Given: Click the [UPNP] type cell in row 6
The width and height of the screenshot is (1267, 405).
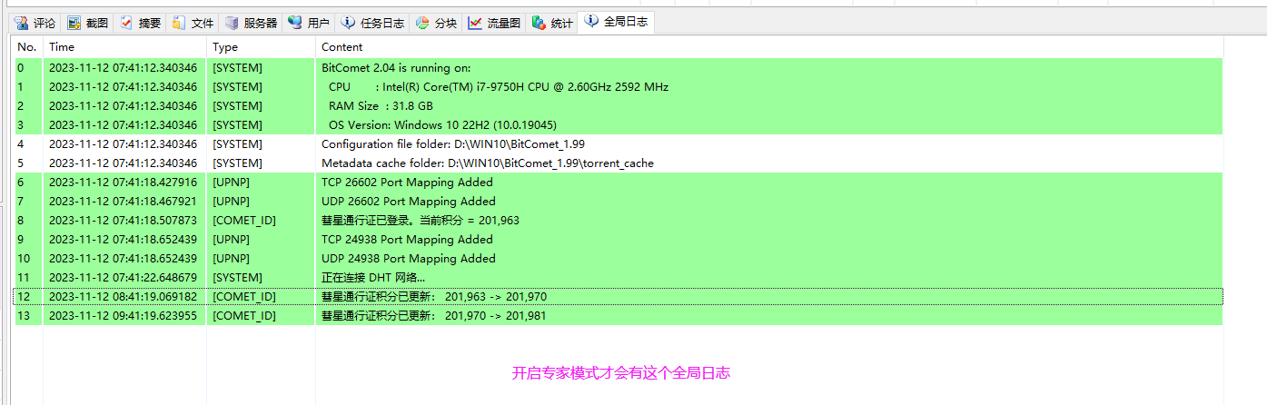Looking at the screenshot, I should click(233, 183).
